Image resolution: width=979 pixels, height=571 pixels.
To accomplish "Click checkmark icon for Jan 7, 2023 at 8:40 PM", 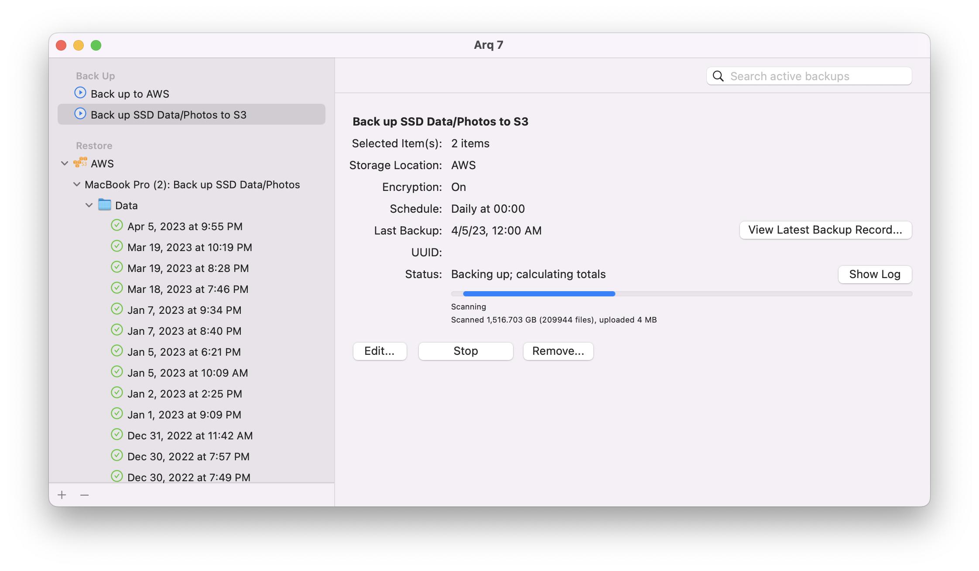I will [x=117, y=330].
